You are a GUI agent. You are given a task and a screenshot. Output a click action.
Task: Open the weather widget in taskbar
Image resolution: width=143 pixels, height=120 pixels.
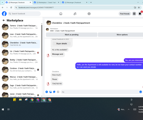tap(121, 109)
